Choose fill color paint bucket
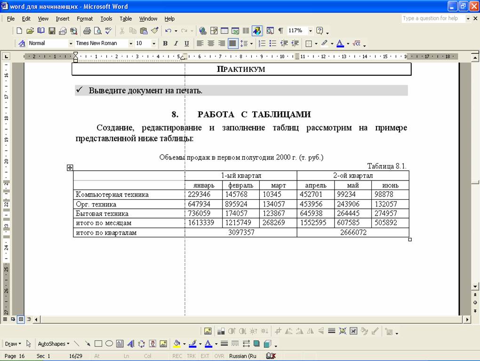This screenshot has width=480, height=361. (x=176, y=344)
